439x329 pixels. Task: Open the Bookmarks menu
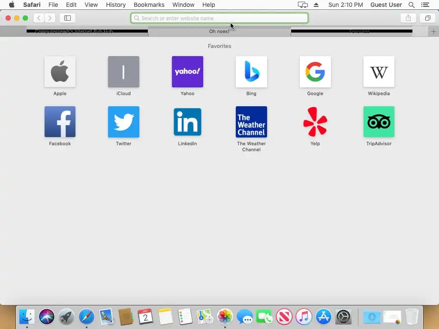coord(149,5)
